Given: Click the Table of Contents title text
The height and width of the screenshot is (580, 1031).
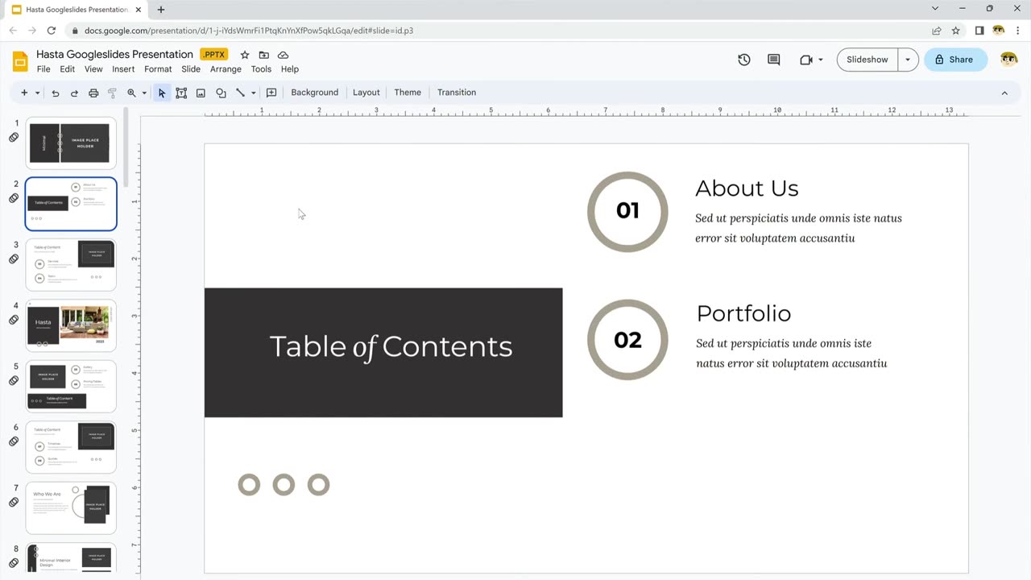Looking at the screenshot, I should (391, 346).
